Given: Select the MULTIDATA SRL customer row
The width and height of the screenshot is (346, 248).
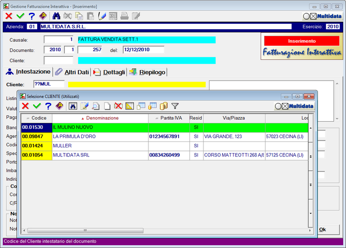Looking at the screenshot, I should coord(165,155).
